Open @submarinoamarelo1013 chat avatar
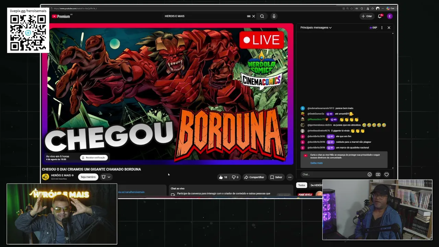 tap(302, 108)
